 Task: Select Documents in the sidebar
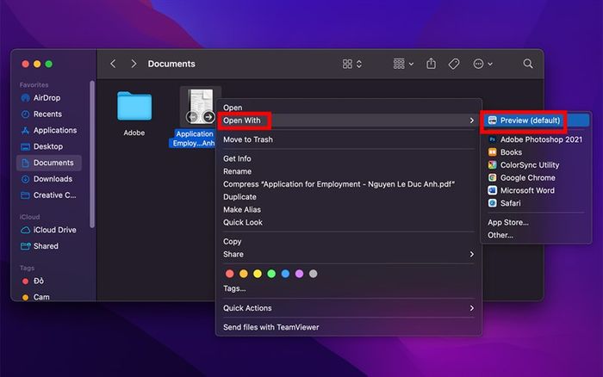[49, 163]
